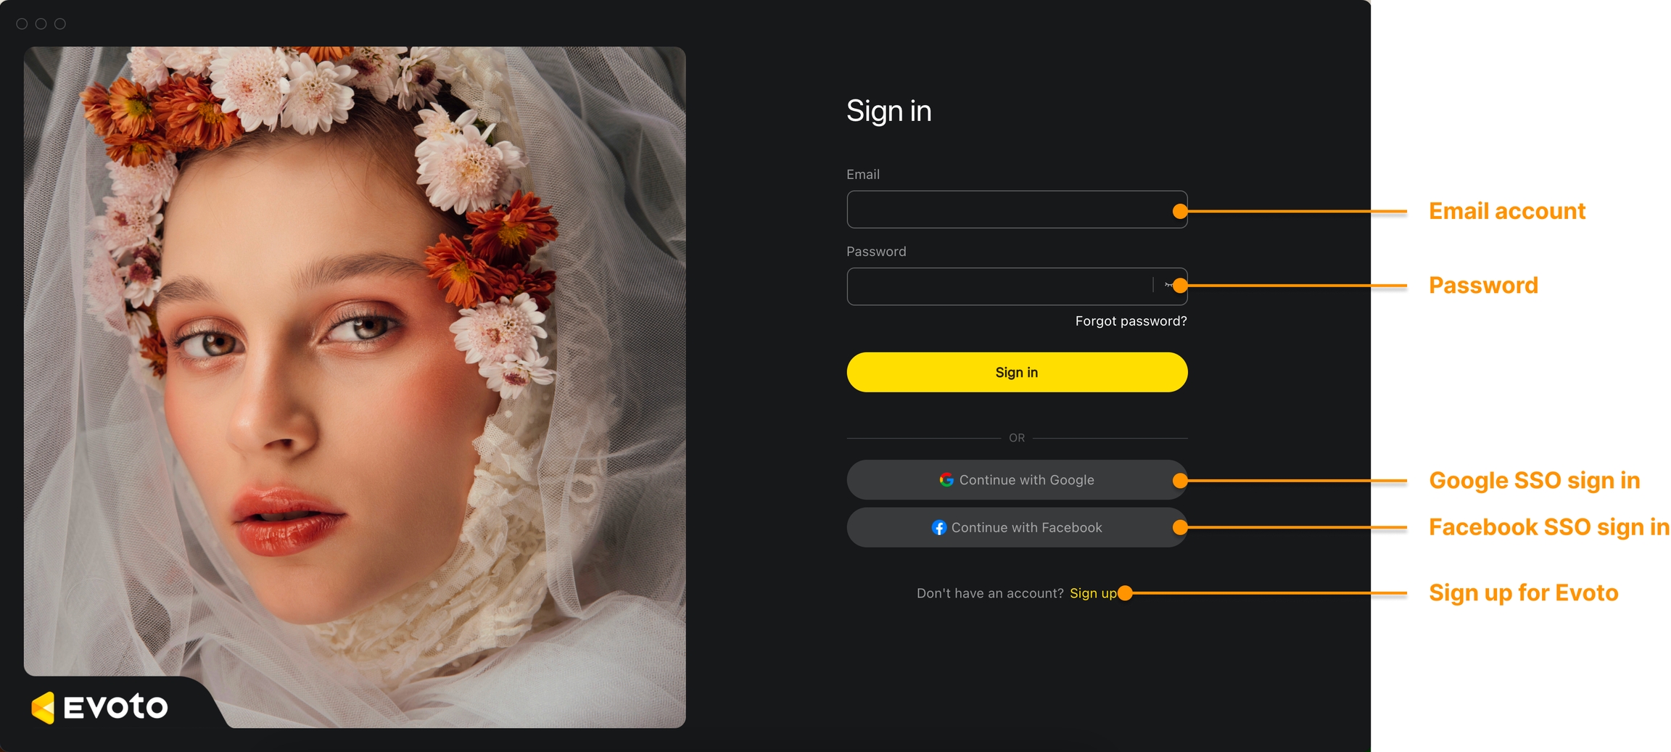Minimize the window using middle control
Viewport: 1671px width, 752px height.
[x=41, y=24]
